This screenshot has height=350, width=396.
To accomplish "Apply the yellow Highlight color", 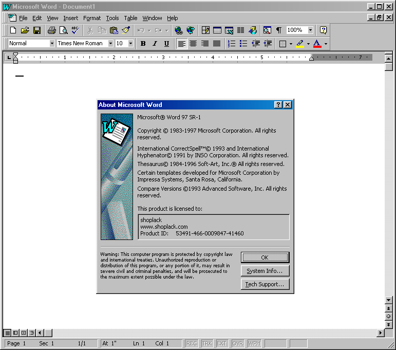I will tap(300, 44).
